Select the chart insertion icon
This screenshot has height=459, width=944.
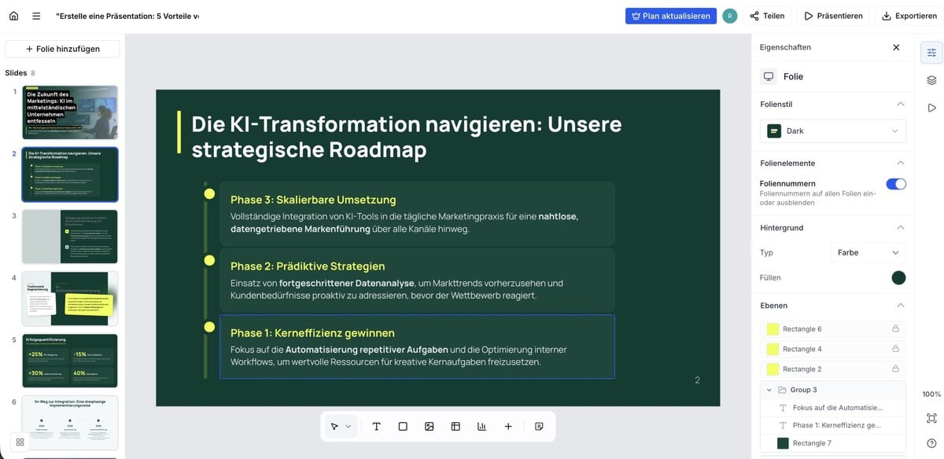[481, 425]
